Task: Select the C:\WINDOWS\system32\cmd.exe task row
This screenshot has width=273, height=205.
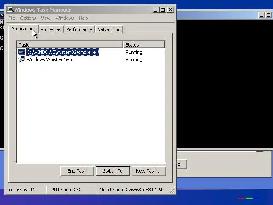Action: (x=91, y=52)
